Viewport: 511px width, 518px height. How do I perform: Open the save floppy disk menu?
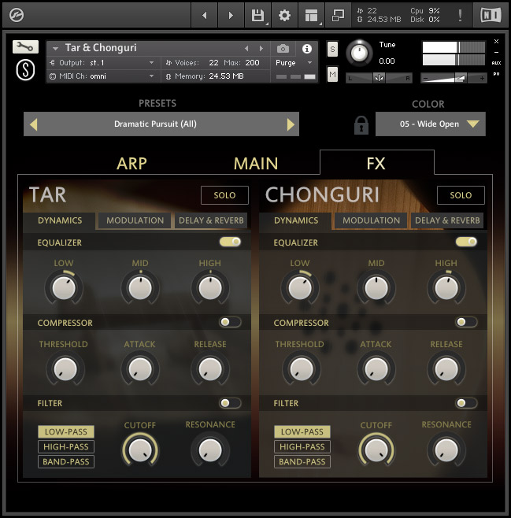[x=257, y=15]
